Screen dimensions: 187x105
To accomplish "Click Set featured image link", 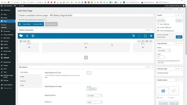I will point(163,73).
